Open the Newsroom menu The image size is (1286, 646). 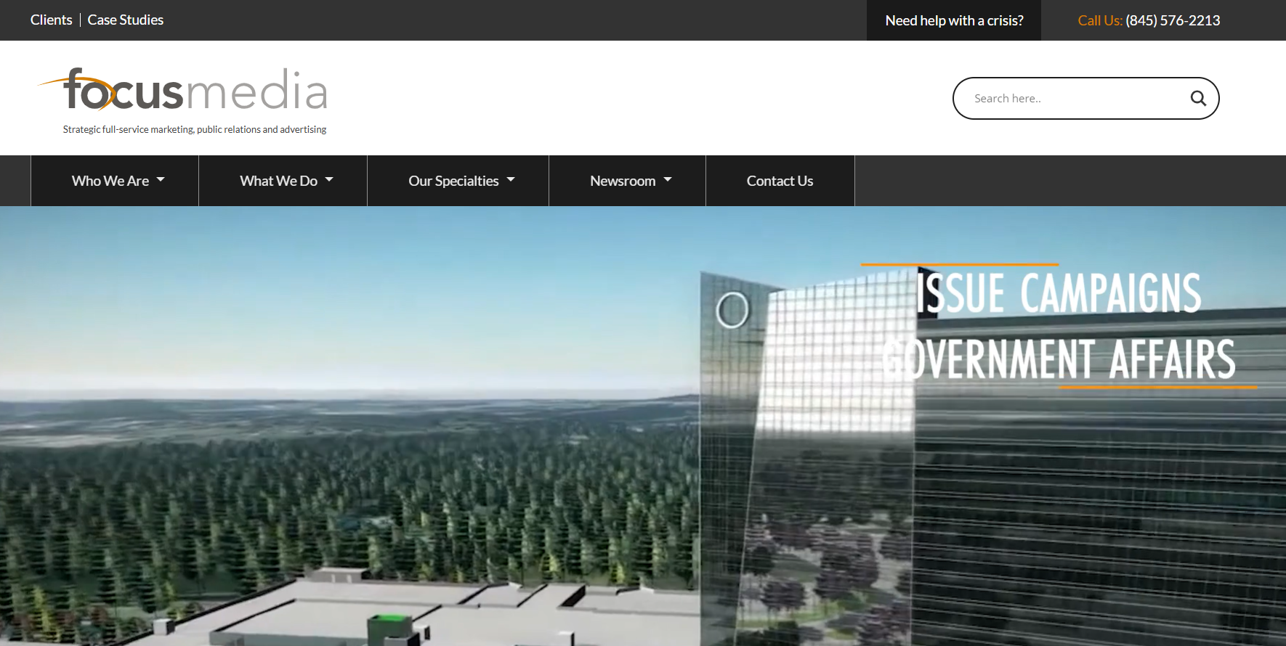628,181
